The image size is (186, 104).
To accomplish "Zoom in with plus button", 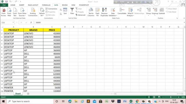I will 179,97.
